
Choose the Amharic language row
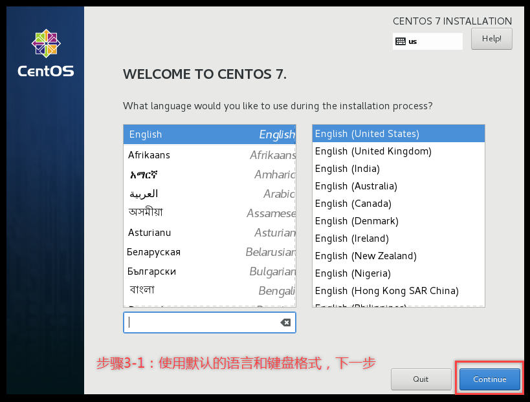pos(210,175)
